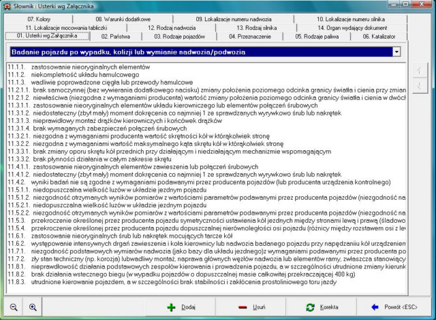Select row 11.5.4. dopuszczalnej nierównoległości osi pojazdu
Image resolution: width=436 pixels, height=320 pixels.
(x=206, y=228)
